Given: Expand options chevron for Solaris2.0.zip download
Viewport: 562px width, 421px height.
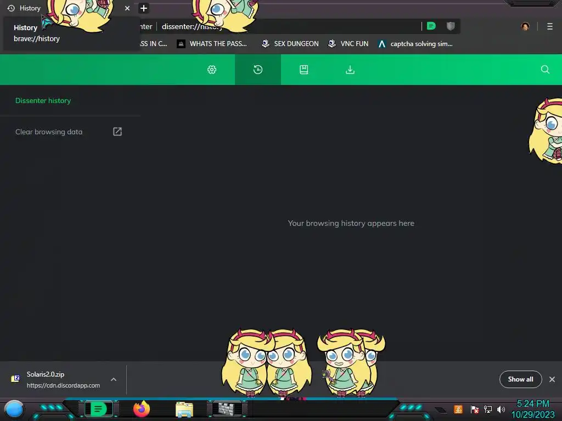Looking at the screenshot, I should click(x=114, y=379).
